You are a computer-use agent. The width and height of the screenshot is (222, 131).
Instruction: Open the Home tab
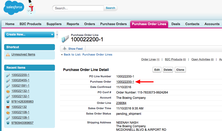tap(10, 24)
